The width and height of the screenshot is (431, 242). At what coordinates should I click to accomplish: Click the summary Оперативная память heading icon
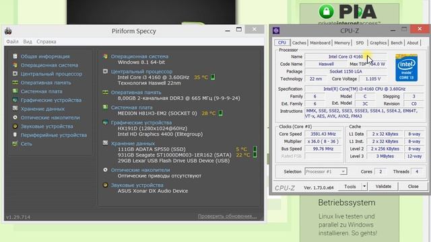[x=105, y=92]
